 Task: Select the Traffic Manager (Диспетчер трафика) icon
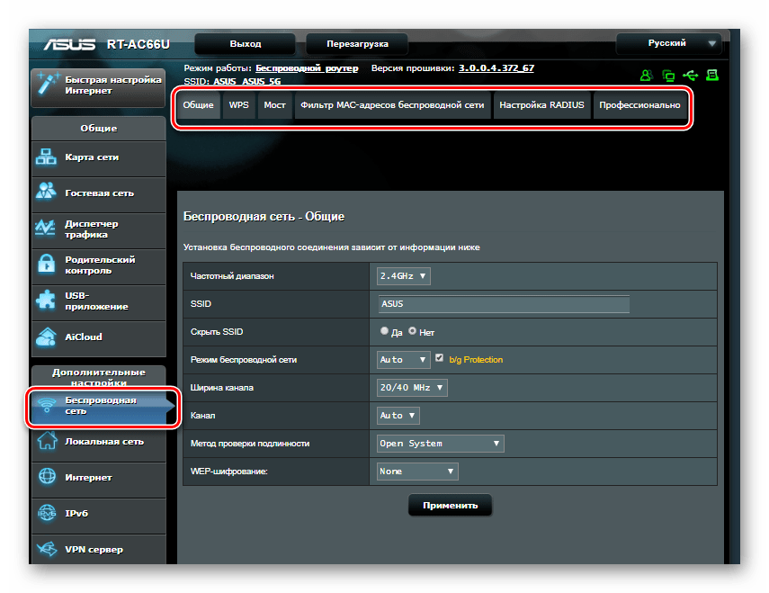(46, 229)
